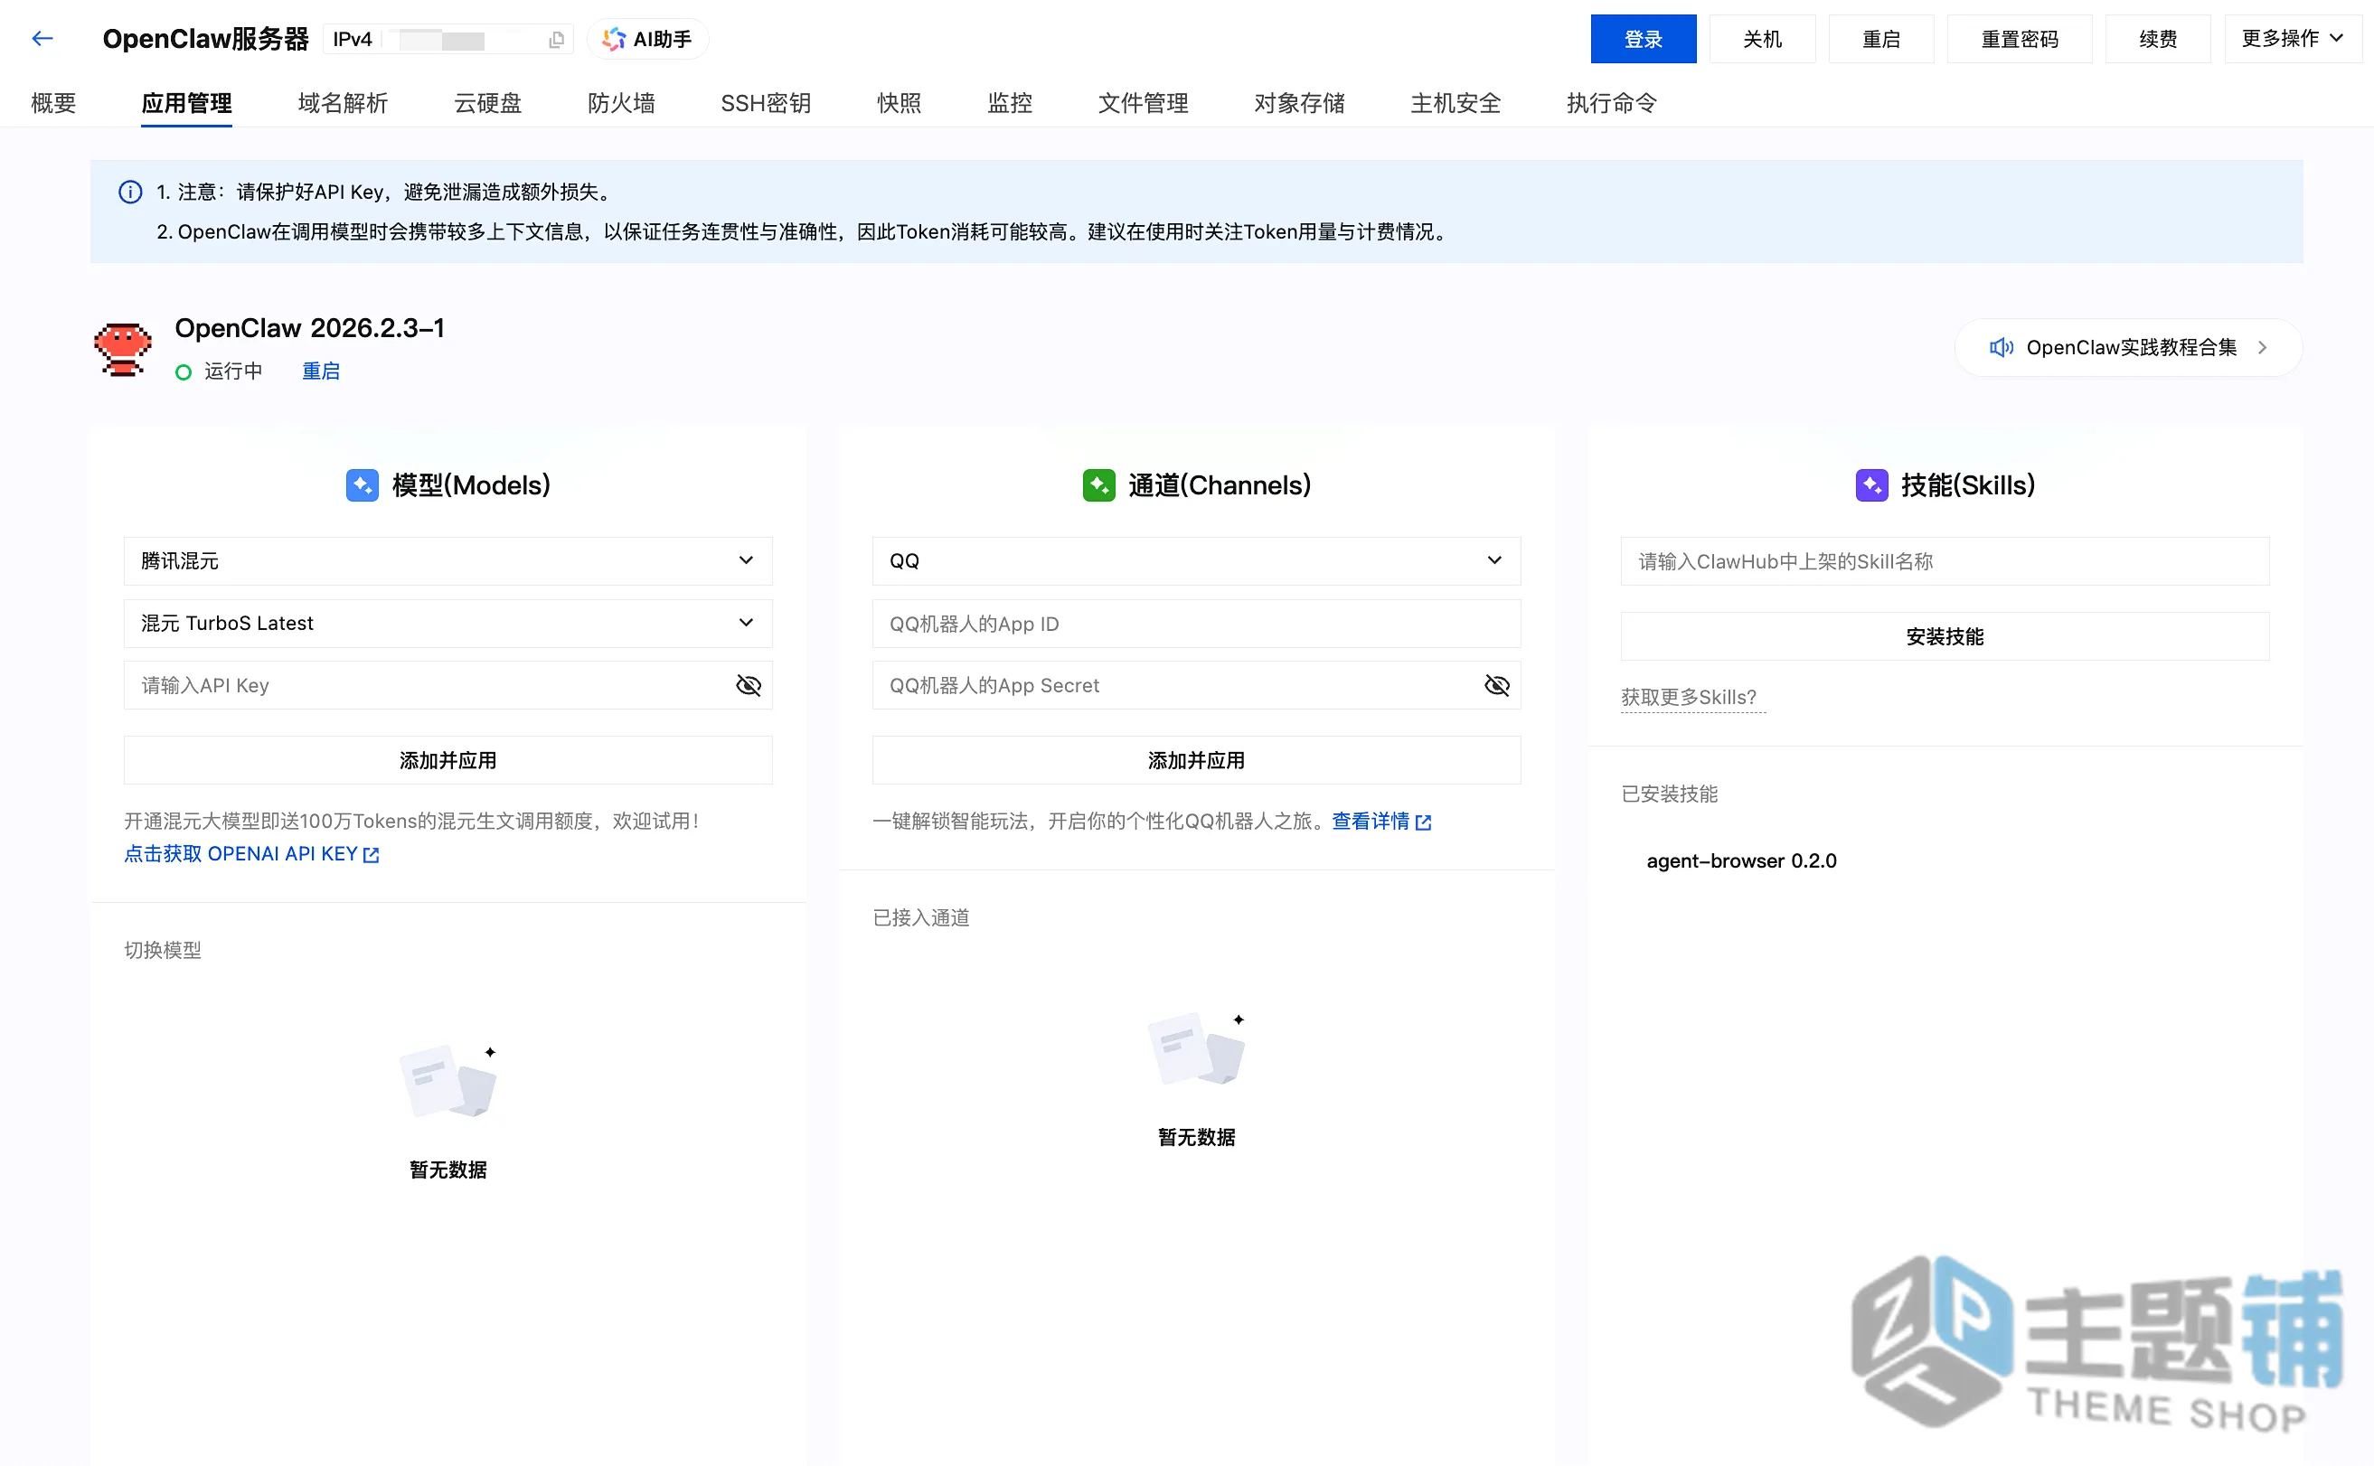This screenshot has height=1466, width=2374.
Task: Click 重启 link beside 运行中
Action: (x=321, y=371)
